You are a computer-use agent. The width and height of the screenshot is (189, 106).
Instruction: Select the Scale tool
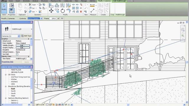77,8
